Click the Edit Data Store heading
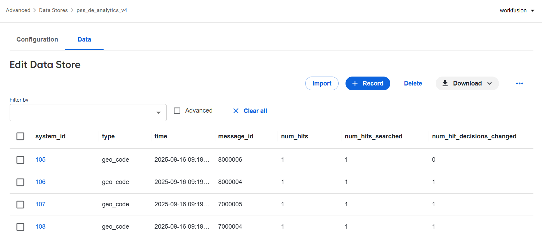 click(x=45, y=65)
